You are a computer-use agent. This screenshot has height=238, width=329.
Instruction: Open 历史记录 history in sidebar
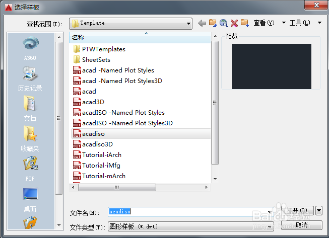point(30,79)
